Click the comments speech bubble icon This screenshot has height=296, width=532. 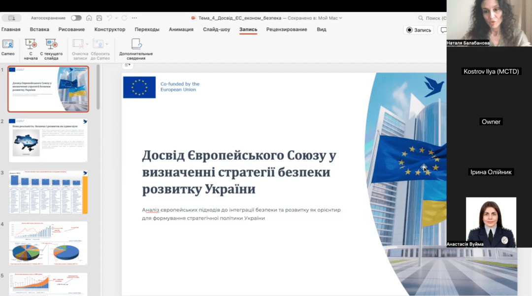coord(443,30)
